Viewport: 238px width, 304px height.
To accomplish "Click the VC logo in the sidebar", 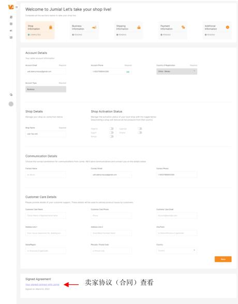I will point(11,7).
